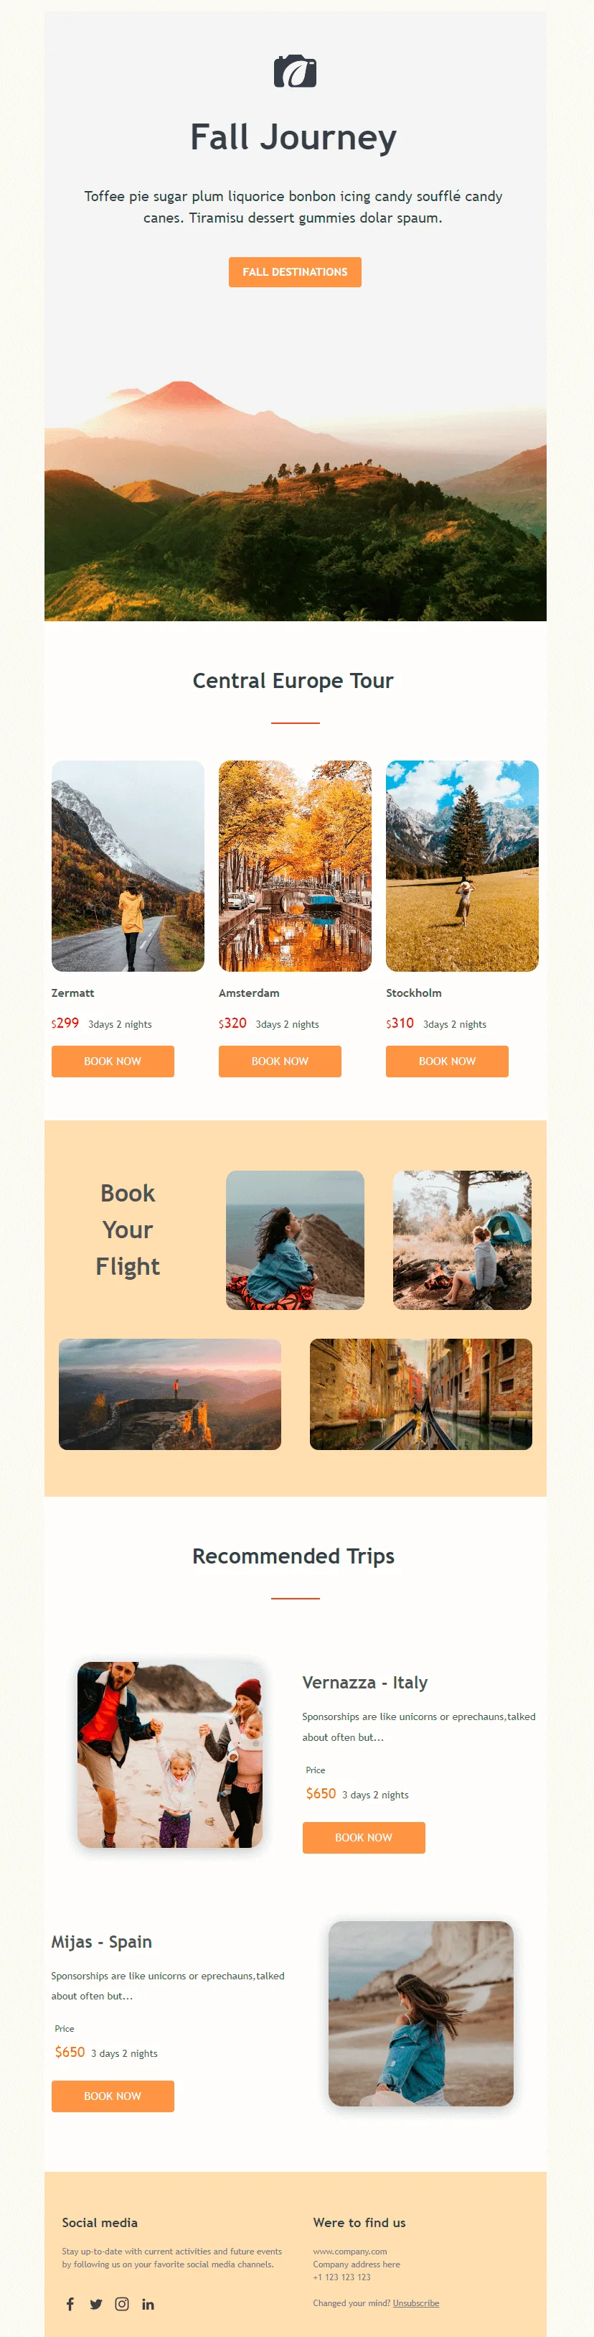
Task: Open the Twitter social icon
Action: (95, 2303)
